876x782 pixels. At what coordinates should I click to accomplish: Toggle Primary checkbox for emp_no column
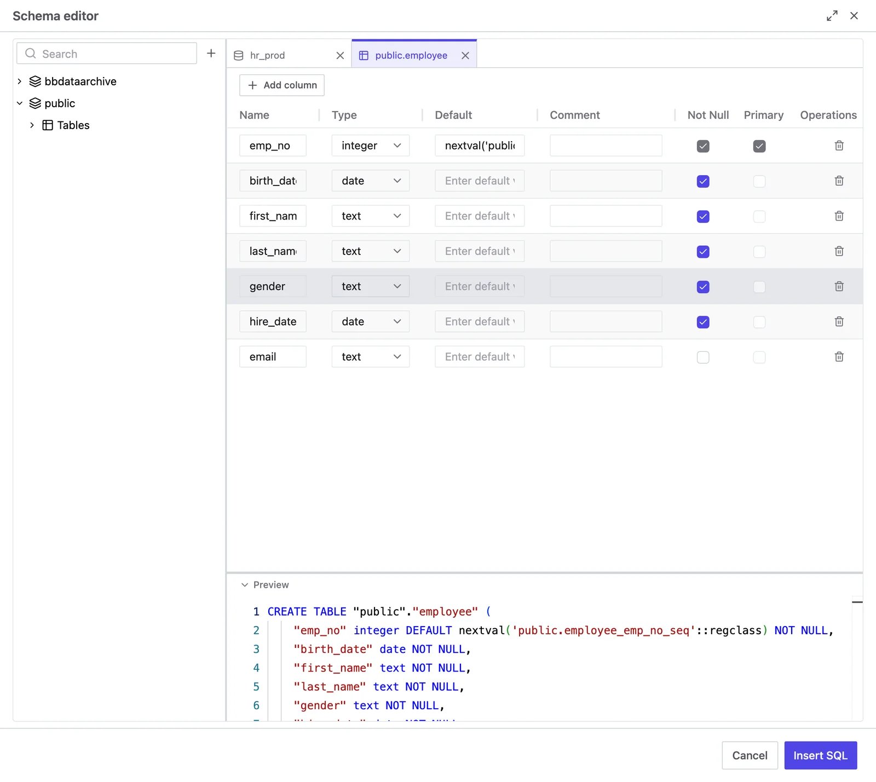[759, 146]
